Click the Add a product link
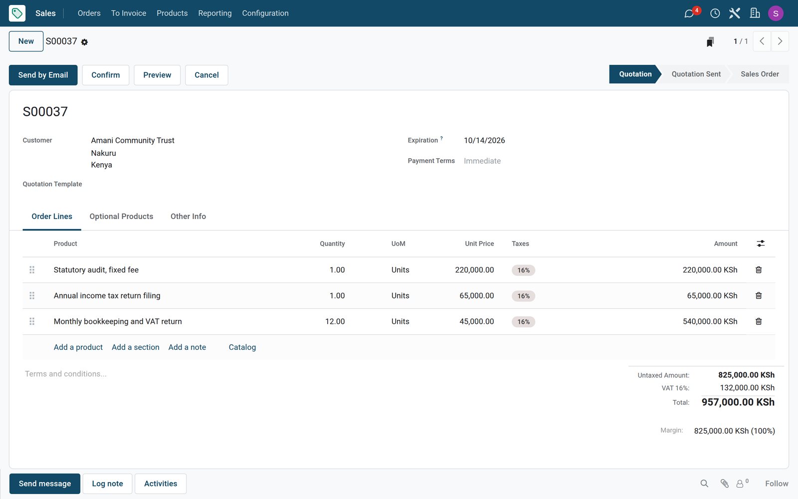Viewport: 798px width, 499px height. coord(78,347)
